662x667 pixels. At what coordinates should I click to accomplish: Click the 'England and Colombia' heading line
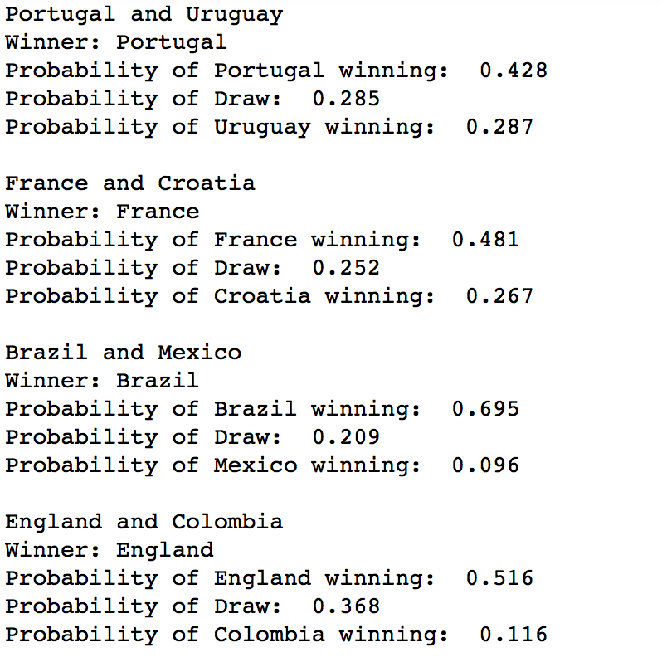pyautogui.click(x=144, y=522)
